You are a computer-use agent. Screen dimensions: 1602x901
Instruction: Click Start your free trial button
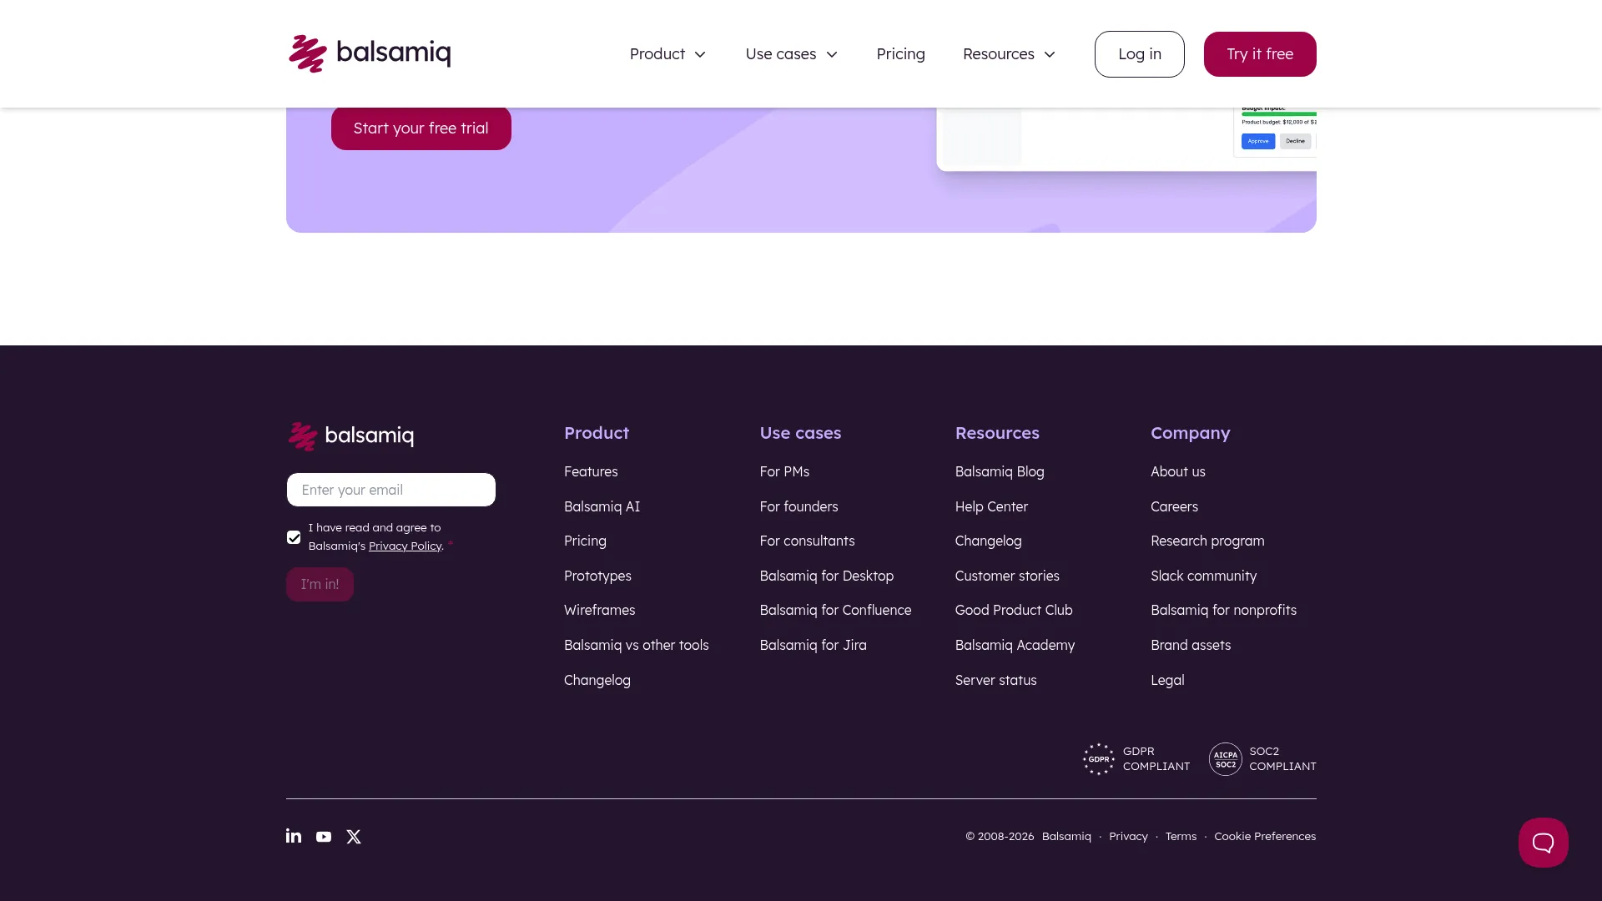[421, 128]
